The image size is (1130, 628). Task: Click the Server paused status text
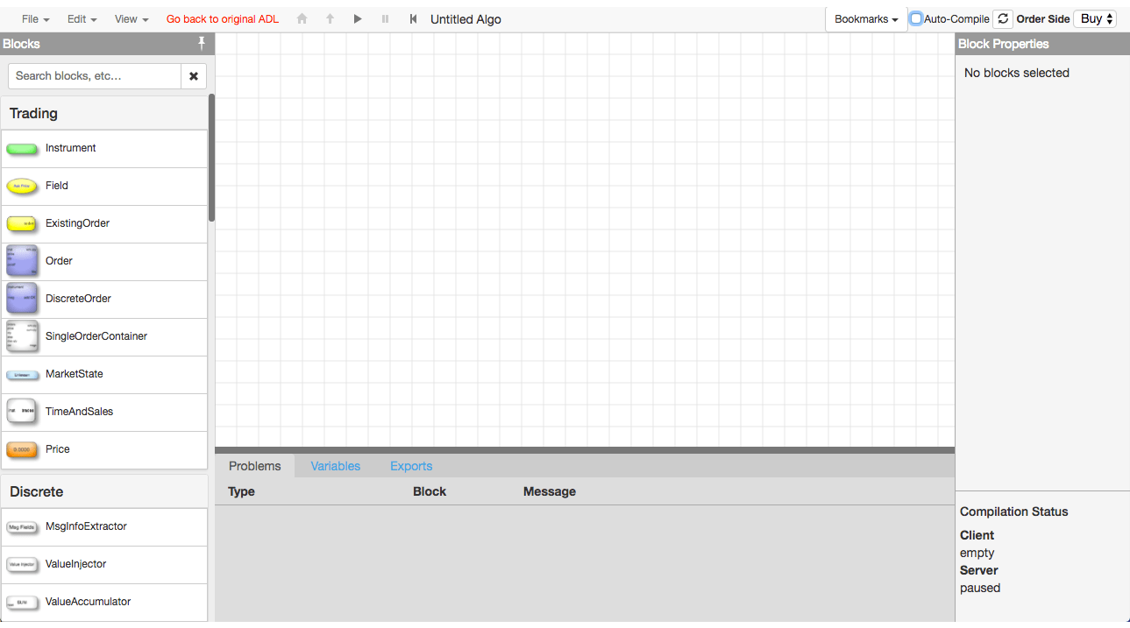(980, 588)
